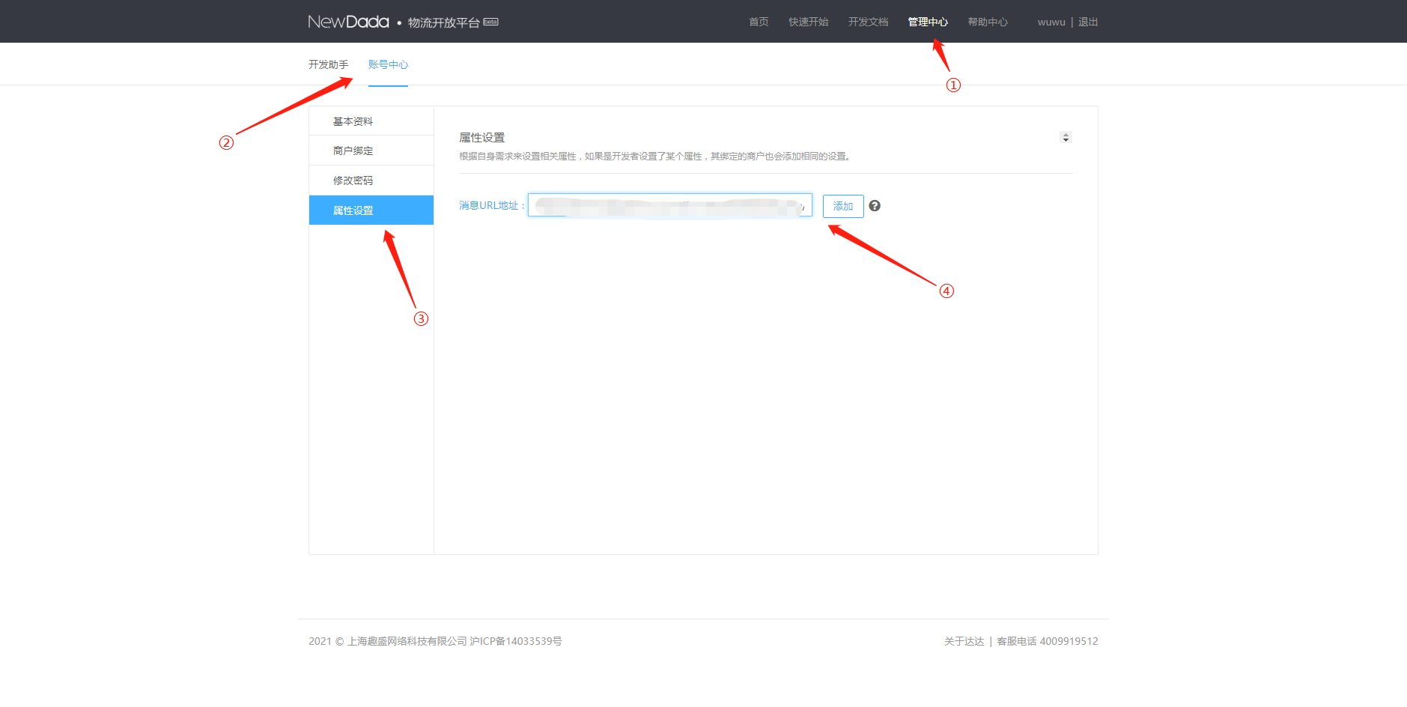Select 商户绑定 from the left menu

tap(353, 151)
